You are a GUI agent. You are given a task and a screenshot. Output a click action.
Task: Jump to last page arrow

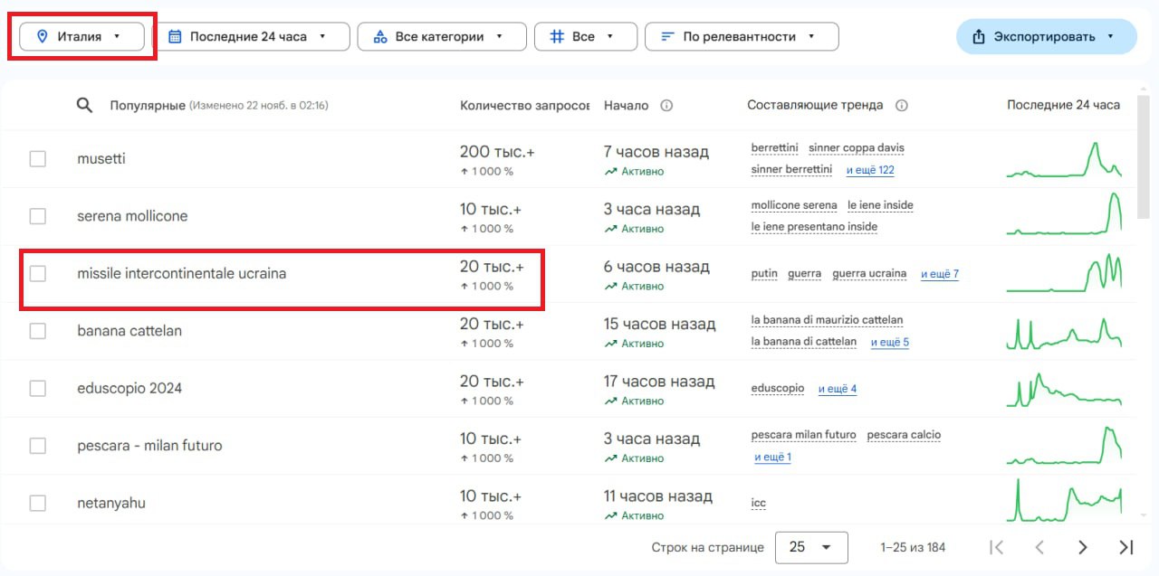1125,547
